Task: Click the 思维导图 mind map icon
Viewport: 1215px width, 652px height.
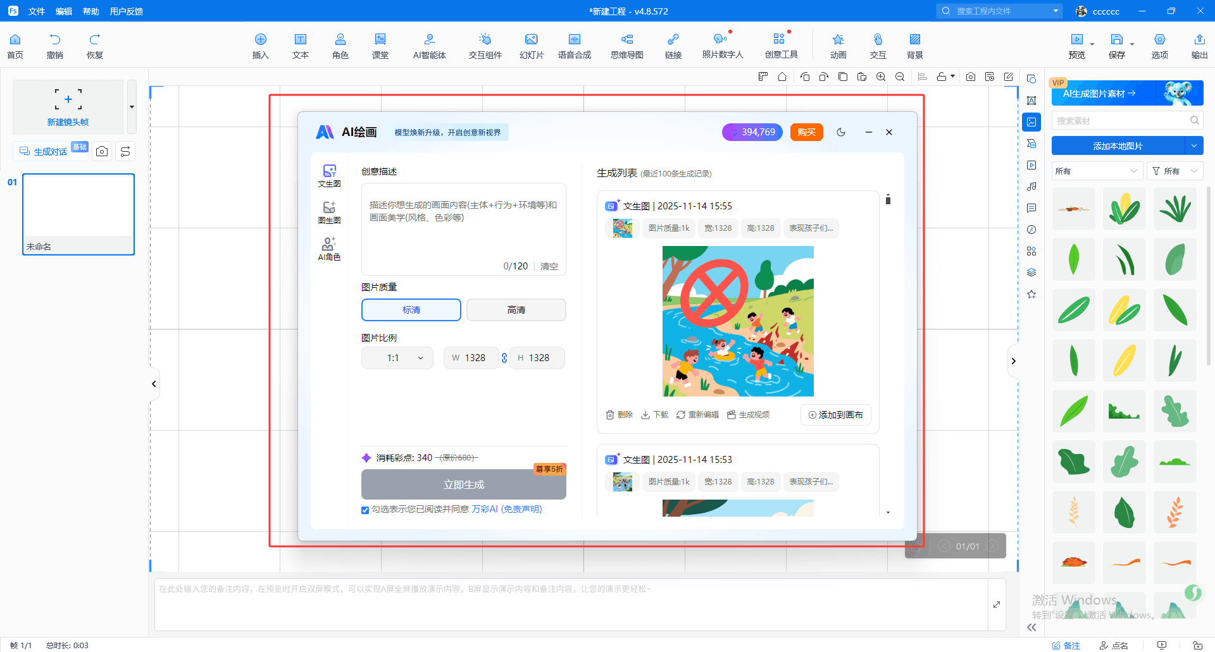Action: [626, 46]
